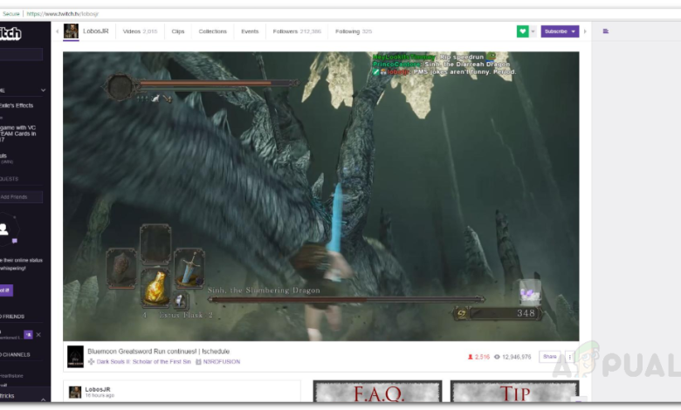Click the live viewer count 2,516
The image size is (681, 410).
(x=478, y=357)
